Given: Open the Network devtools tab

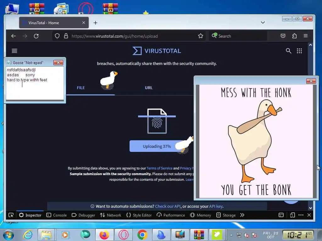Looking at the screenshot, I should (110, 215).
